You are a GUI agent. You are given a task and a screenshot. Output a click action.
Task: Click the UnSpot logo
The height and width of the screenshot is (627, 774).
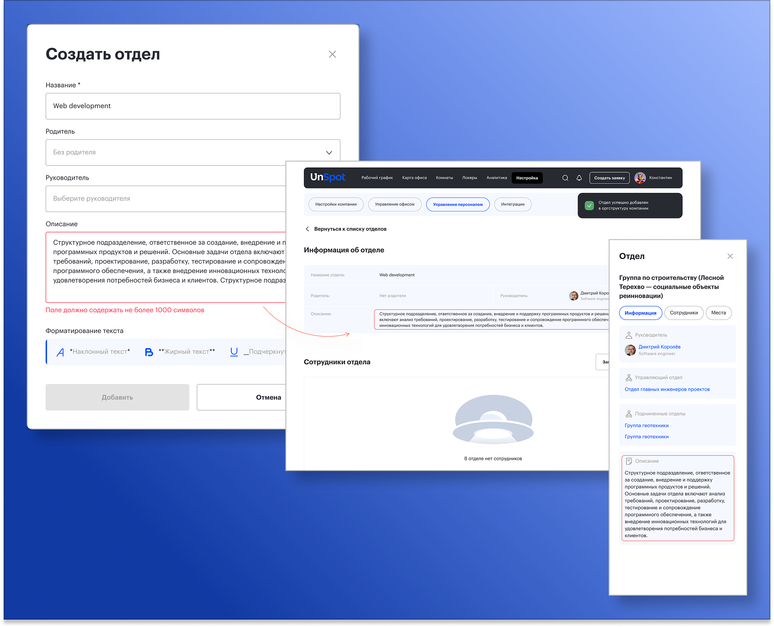[327, 177]
